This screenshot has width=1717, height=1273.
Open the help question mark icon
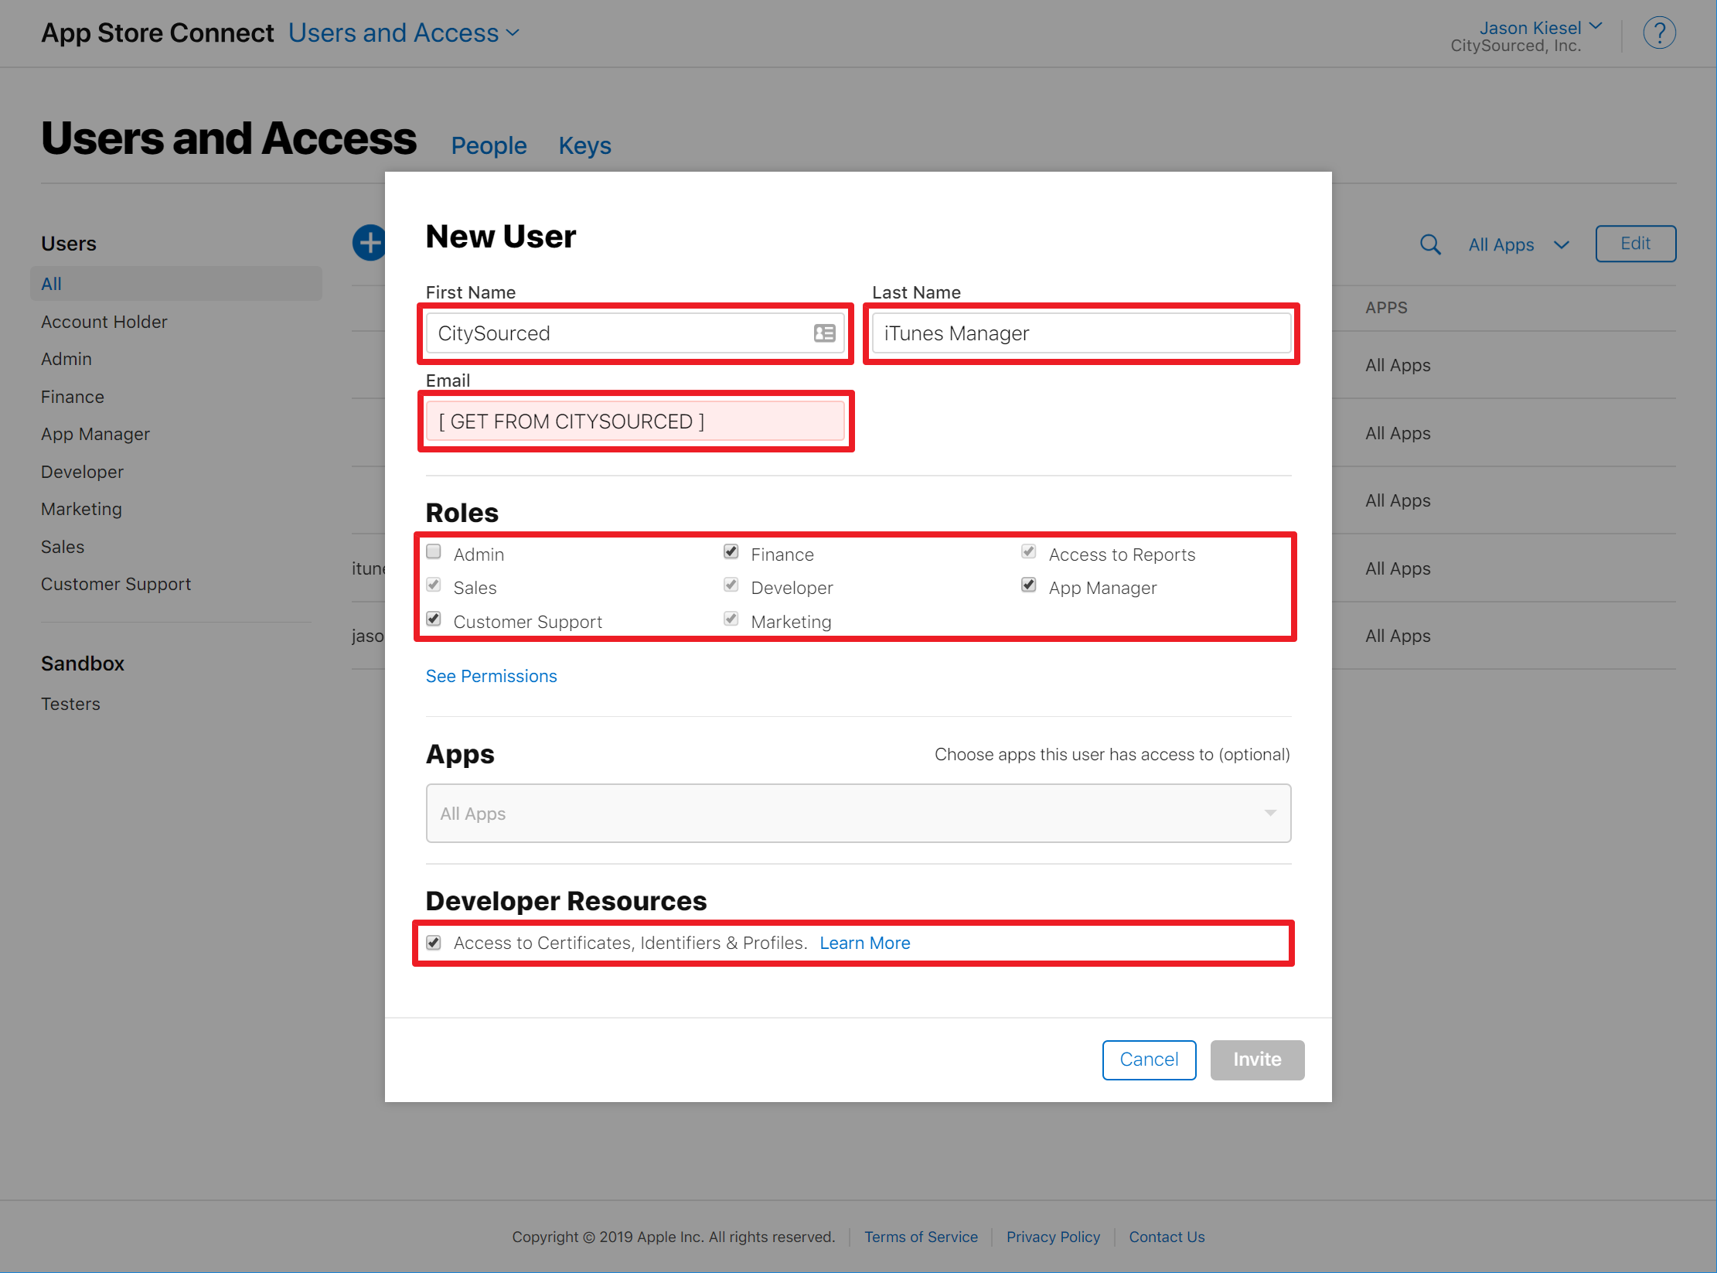(1659, 33)
